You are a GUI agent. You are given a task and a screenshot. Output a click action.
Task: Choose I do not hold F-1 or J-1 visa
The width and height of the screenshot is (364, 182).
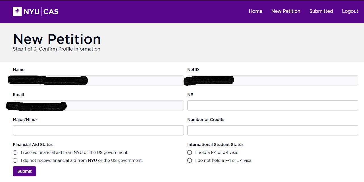pos(190,160)
